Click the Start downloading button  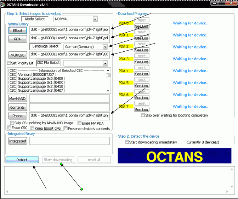click(x=58, y=160)
